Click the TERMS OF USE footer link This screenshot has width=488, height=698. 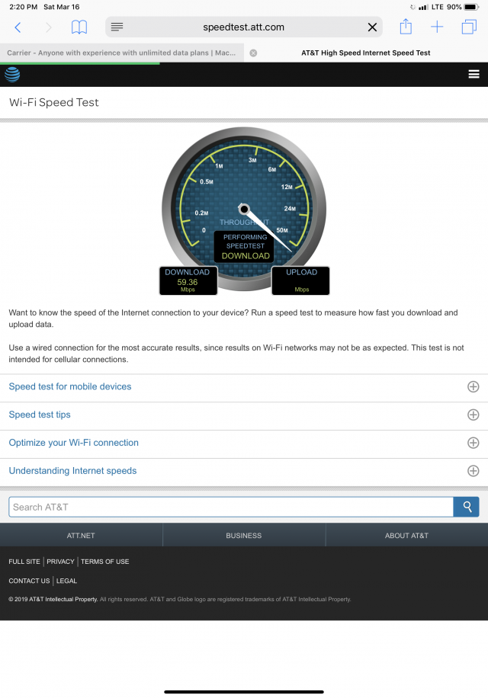tap(105, 562)
